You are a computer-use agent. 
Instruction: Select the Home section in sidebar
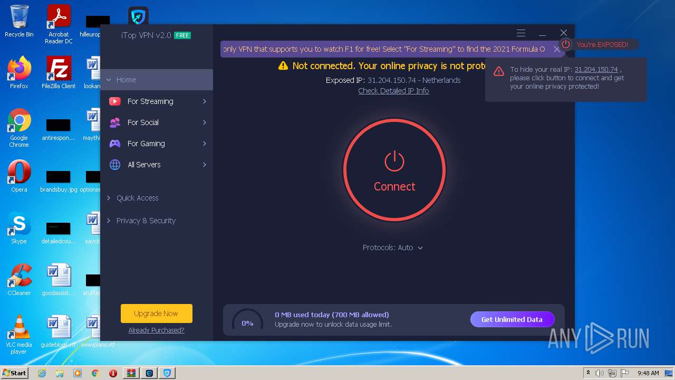coord(157,80)
